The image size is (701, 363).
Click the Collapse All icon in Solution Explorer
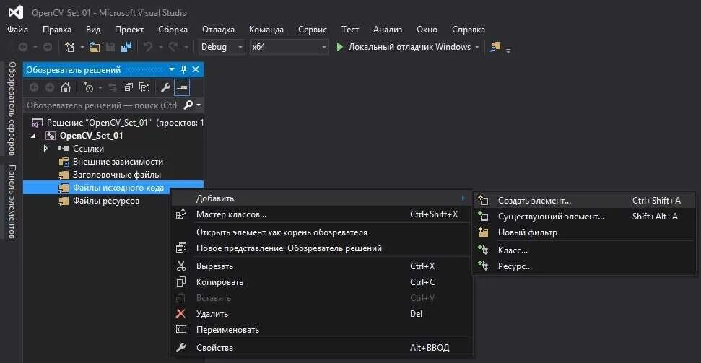(x=129, y=87)
